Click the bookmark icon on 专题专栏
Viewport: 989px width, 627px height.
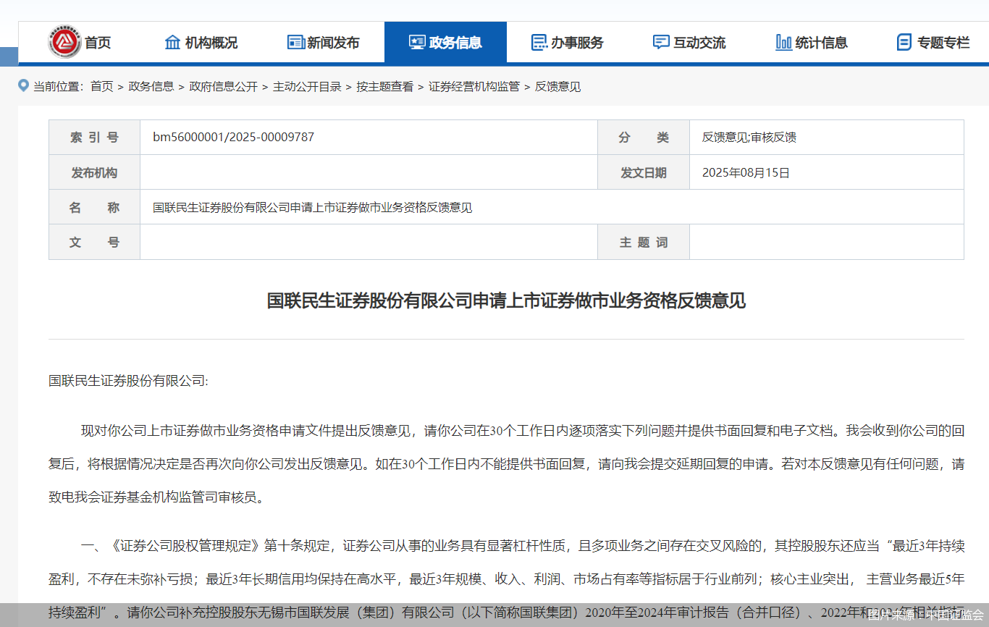(904, 42)
